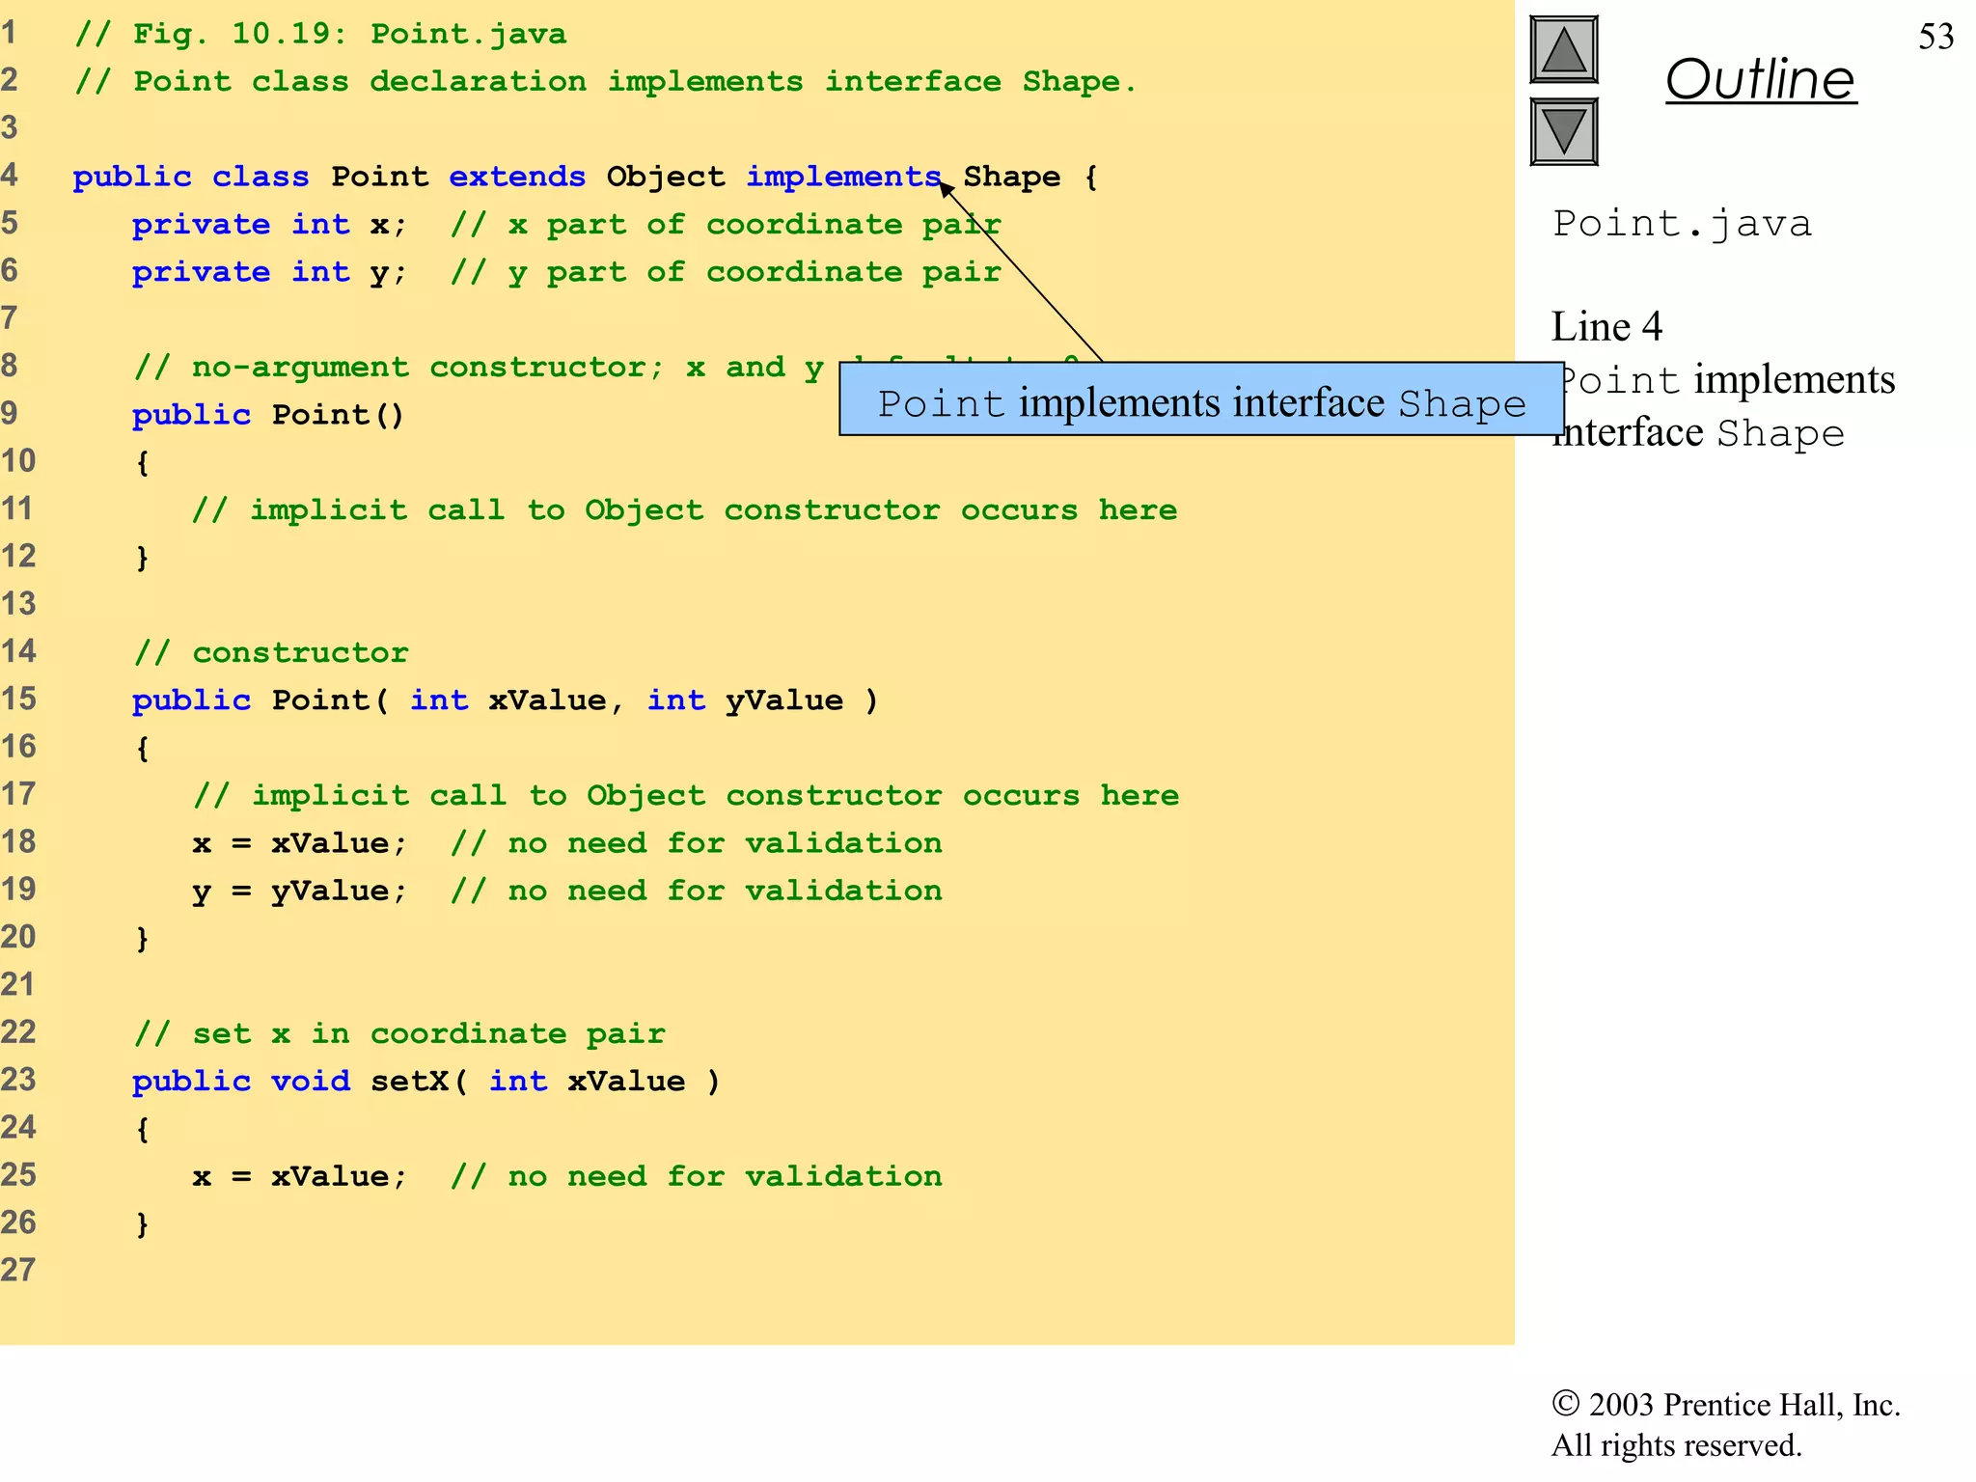This screenshot has height=1482, width=1976.
Task: Click 'x = xValue;' on line 25
Action: (x=299, y=1176)
